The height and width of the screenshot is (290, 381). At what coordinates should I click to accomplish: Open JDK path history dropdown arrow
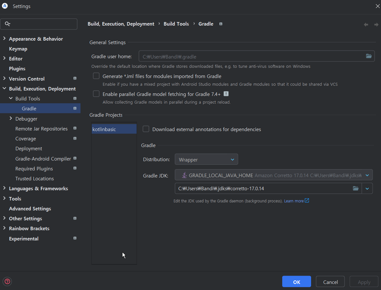tap(367, 189)
